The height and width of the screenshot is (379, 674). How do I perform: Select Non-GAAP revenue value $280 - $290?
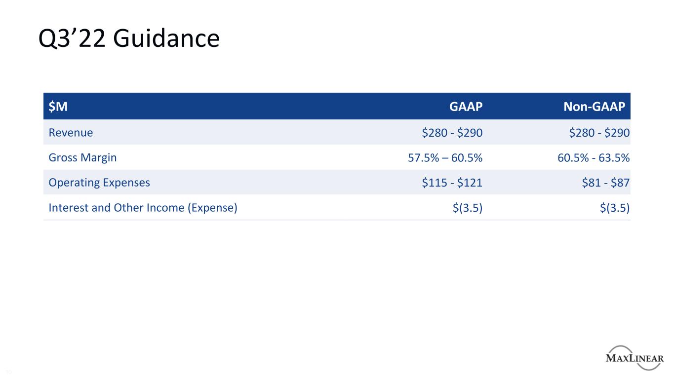click(x=599, y=133)
